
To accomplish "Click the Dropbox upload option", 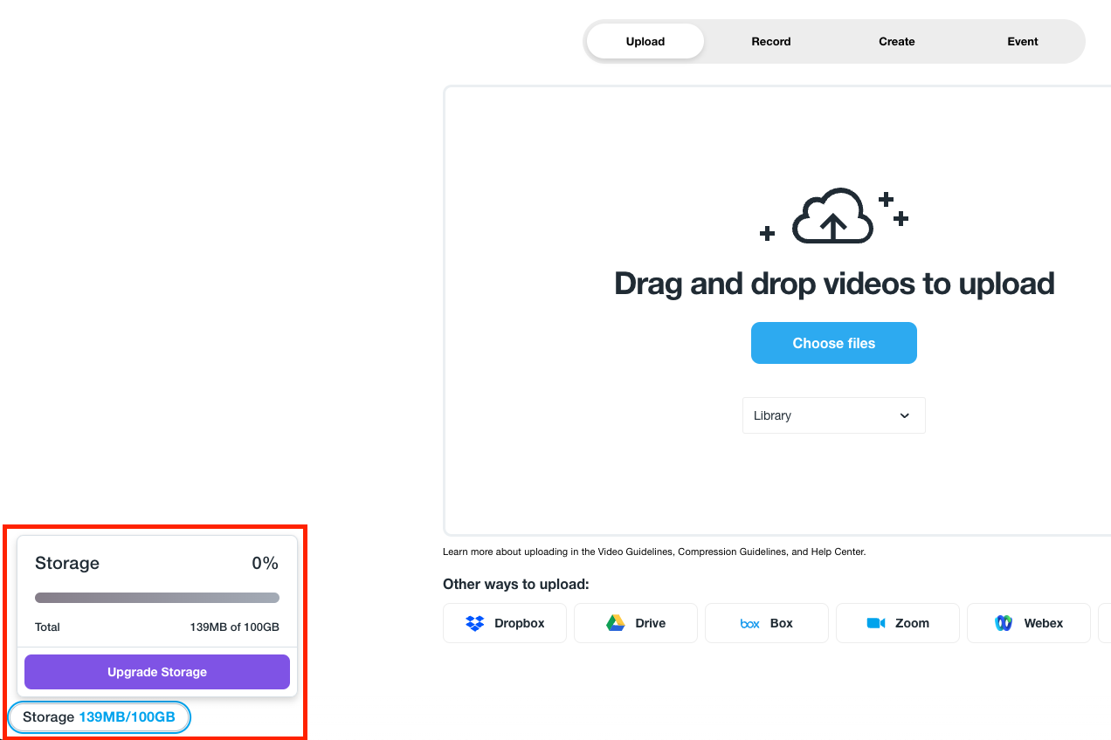I will (505, 623).
